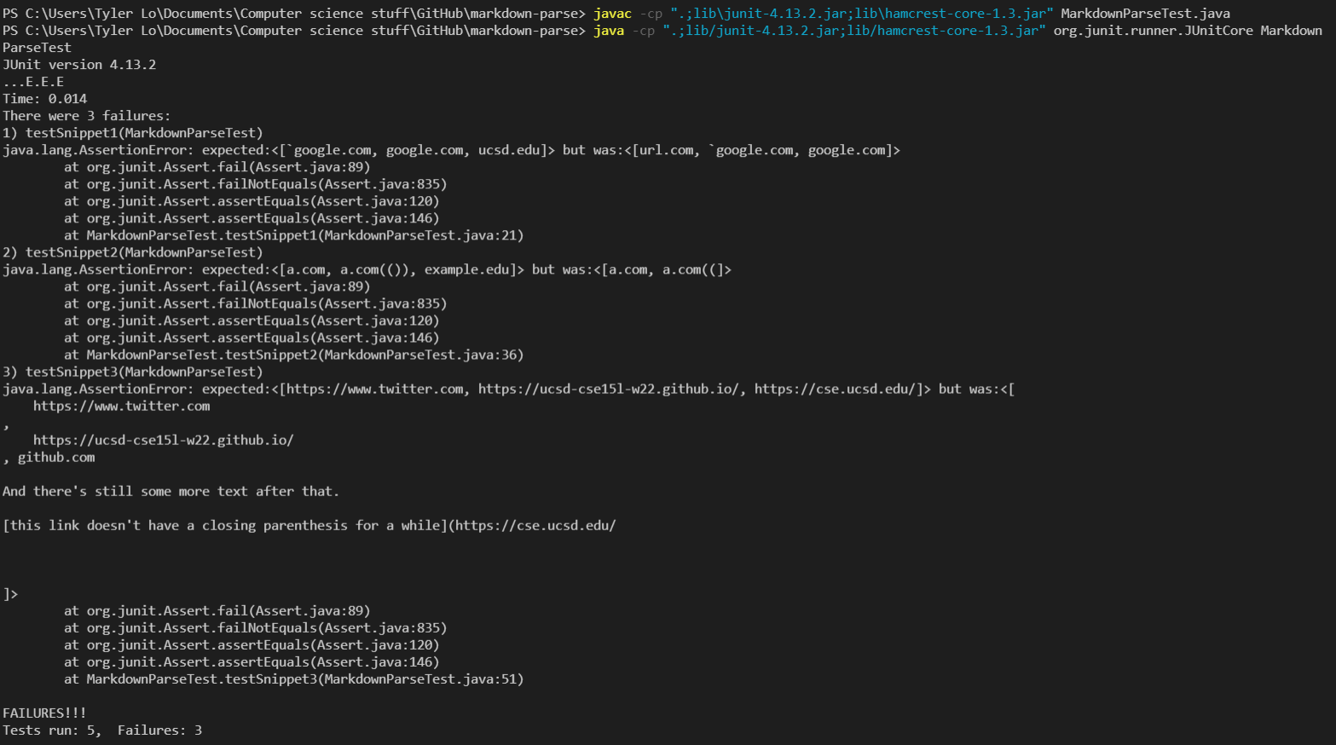The image size is (1336, 745).
Task: Click the java command in second prompt line
Action: pyautogui.click(x=609, y=31)
